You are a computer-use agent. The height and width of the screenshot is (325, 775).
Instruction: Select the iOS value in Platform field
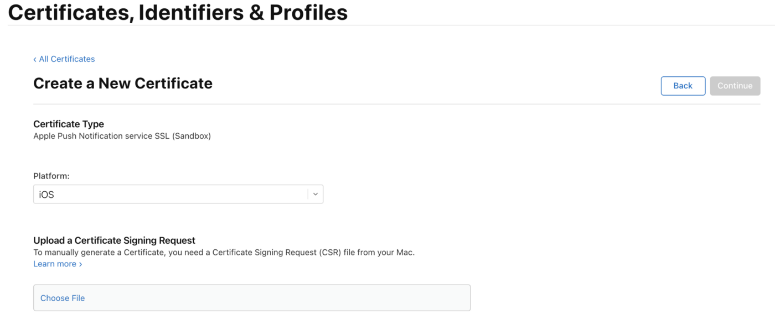click(46, 194)
